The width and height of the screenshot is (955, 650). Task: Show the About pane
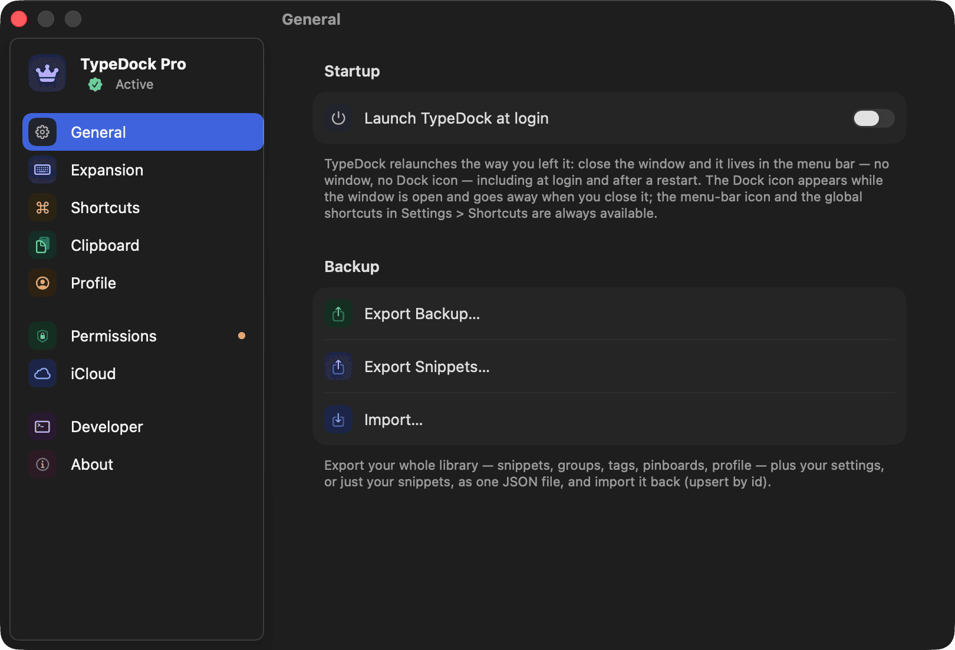click(143, 464)
